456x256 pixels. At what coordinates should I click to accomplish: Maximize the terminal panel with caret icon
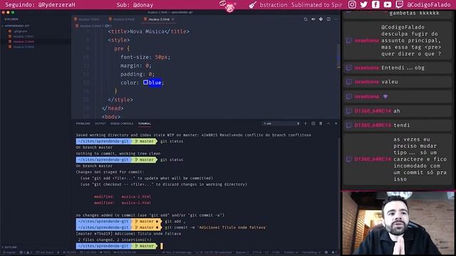click(x=328, y=123)
